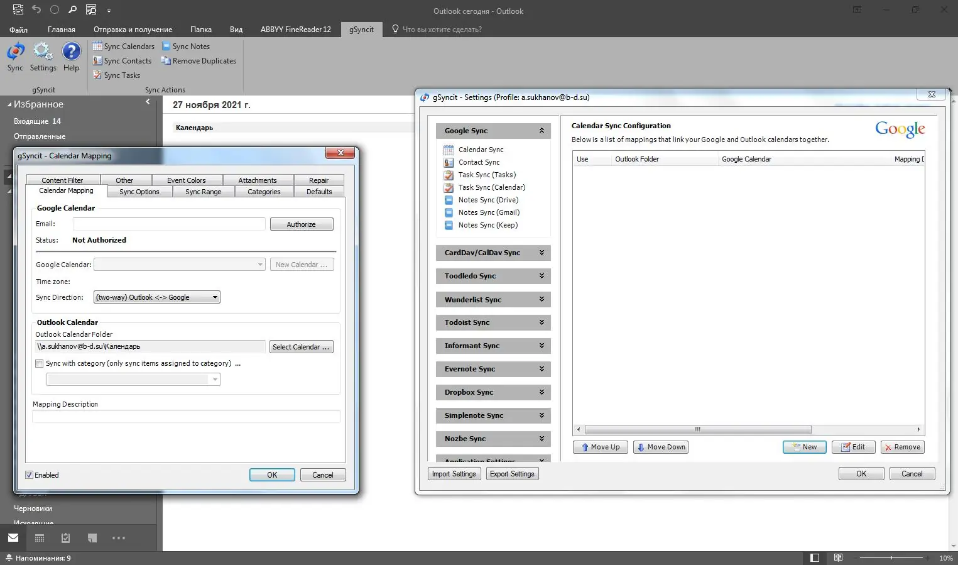This screenshot has width=958, height=565.
Task: Click the Undo icon in title bar
Action: [36, 9]
